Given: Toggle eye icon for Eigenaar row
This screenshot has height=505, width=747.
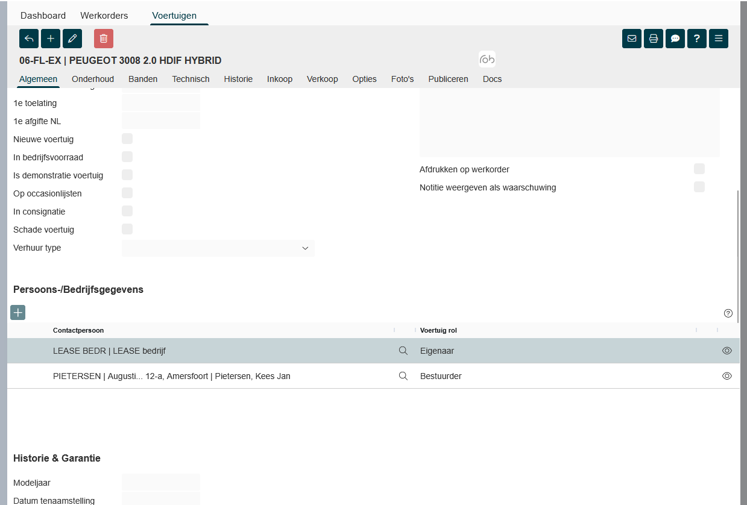Looking at the screenshot, I should [x=727, y=351].
